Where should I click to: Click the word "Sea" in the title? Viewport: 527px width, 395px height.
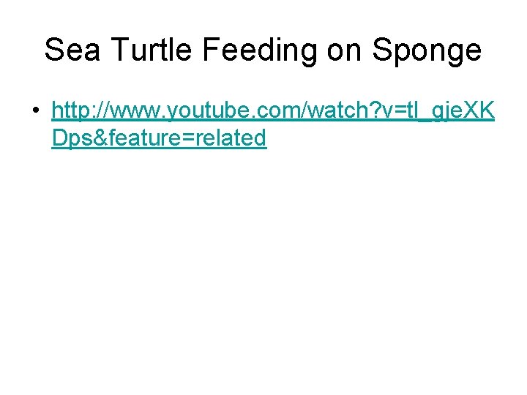pos(72,50)
